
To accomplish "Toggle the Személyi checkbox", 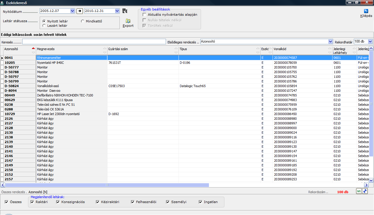I will [x=168, y=202].
